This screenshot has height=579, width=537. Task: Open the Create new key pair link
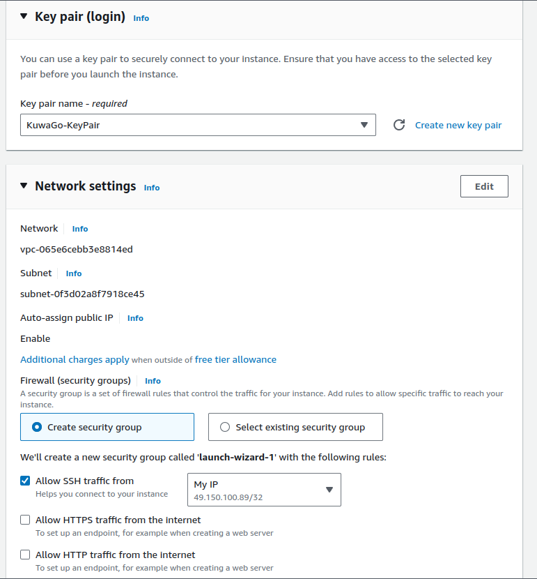pos(458,126)
